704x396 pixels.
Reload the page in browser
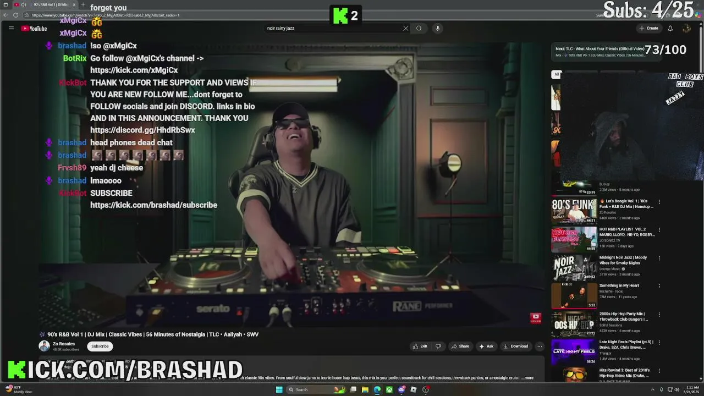[x=15, y=15]
